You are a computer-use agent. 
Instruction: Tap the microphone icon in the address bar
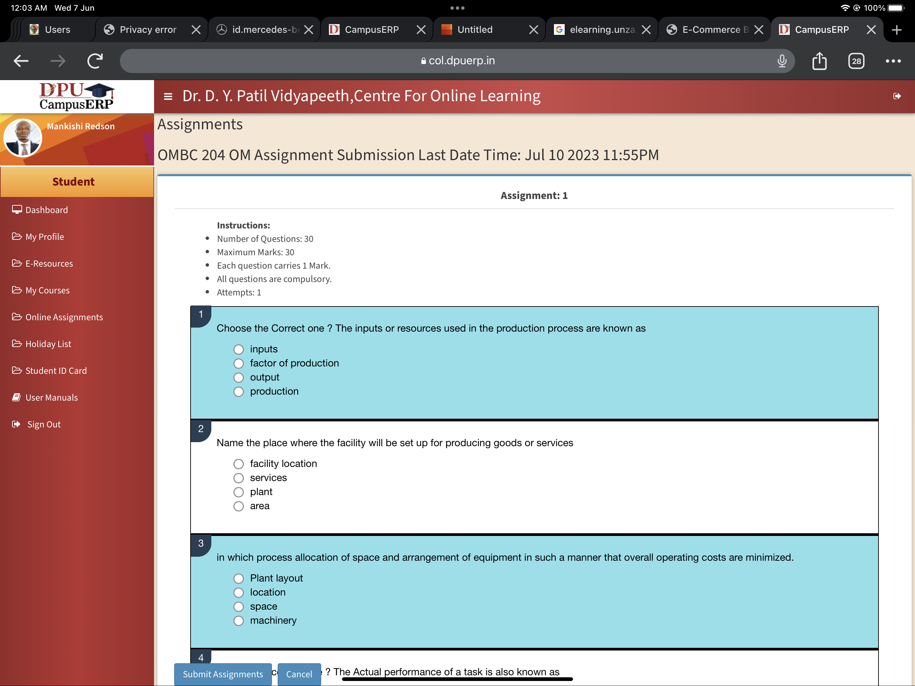[782, 61]
